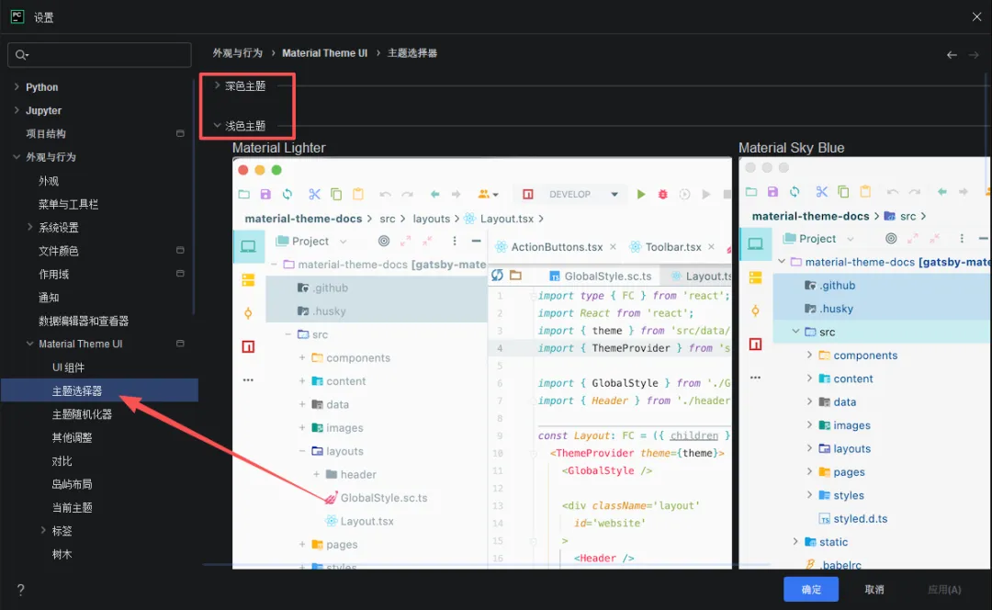Close the 设置 dialog window

(976, 17)
